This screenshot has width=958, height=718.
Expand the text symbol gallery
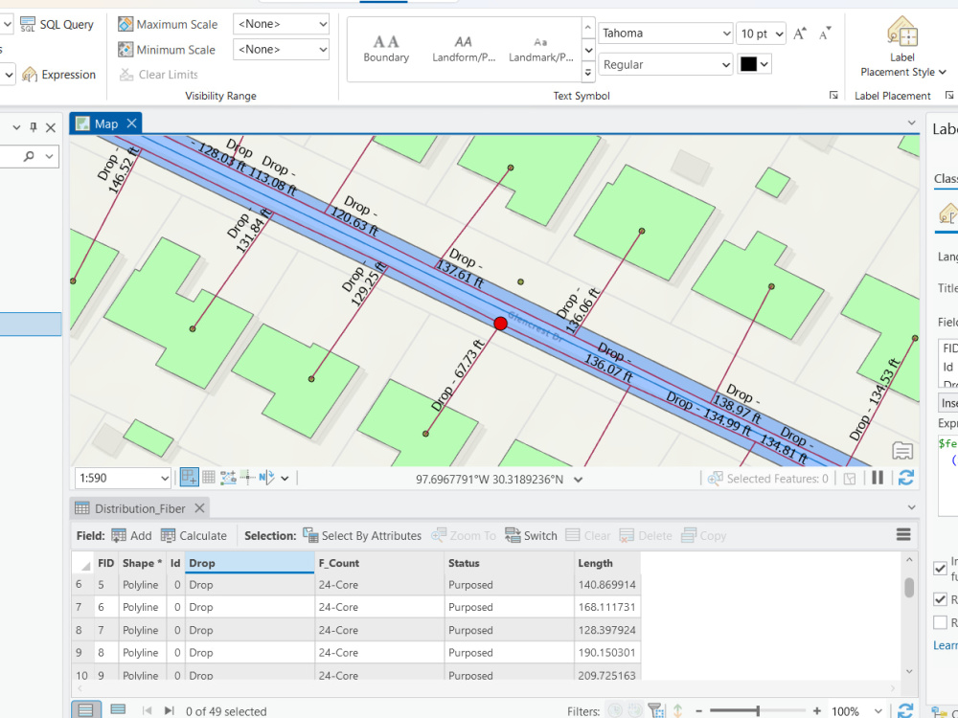(x=588, y=72)
